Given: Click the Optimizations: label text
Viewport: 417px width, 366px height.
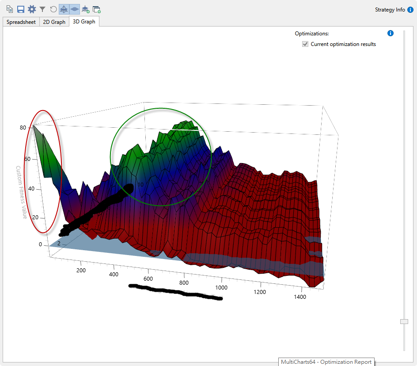Looking at the screenshot, I should tap(312, 34).
